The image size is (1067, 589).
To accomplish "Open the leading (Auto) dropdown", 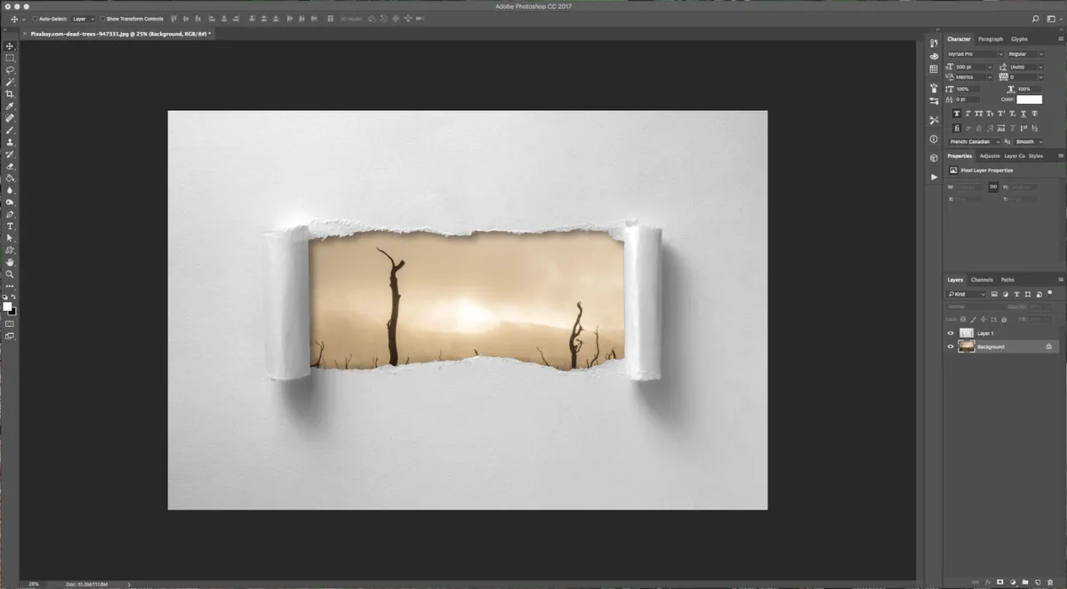I will coord(1025,67).
